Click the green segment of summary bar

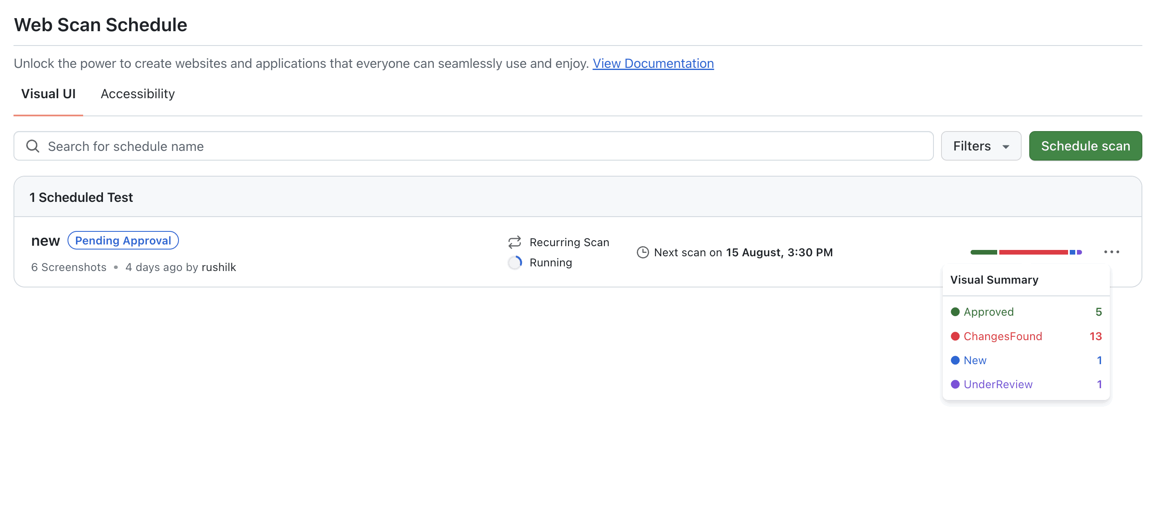click(x=984, y=252)
